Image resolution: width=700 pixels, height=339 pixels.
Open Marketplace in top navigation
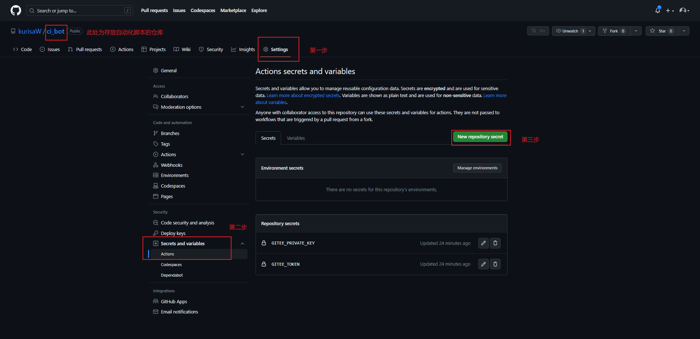[x=233, y=11]
